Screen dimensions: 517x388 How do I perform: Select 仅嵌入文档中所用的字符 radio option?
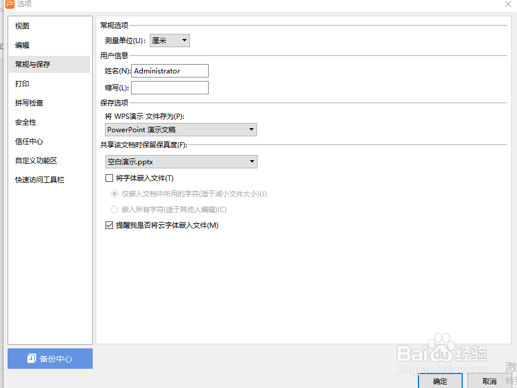coord(114,194)
